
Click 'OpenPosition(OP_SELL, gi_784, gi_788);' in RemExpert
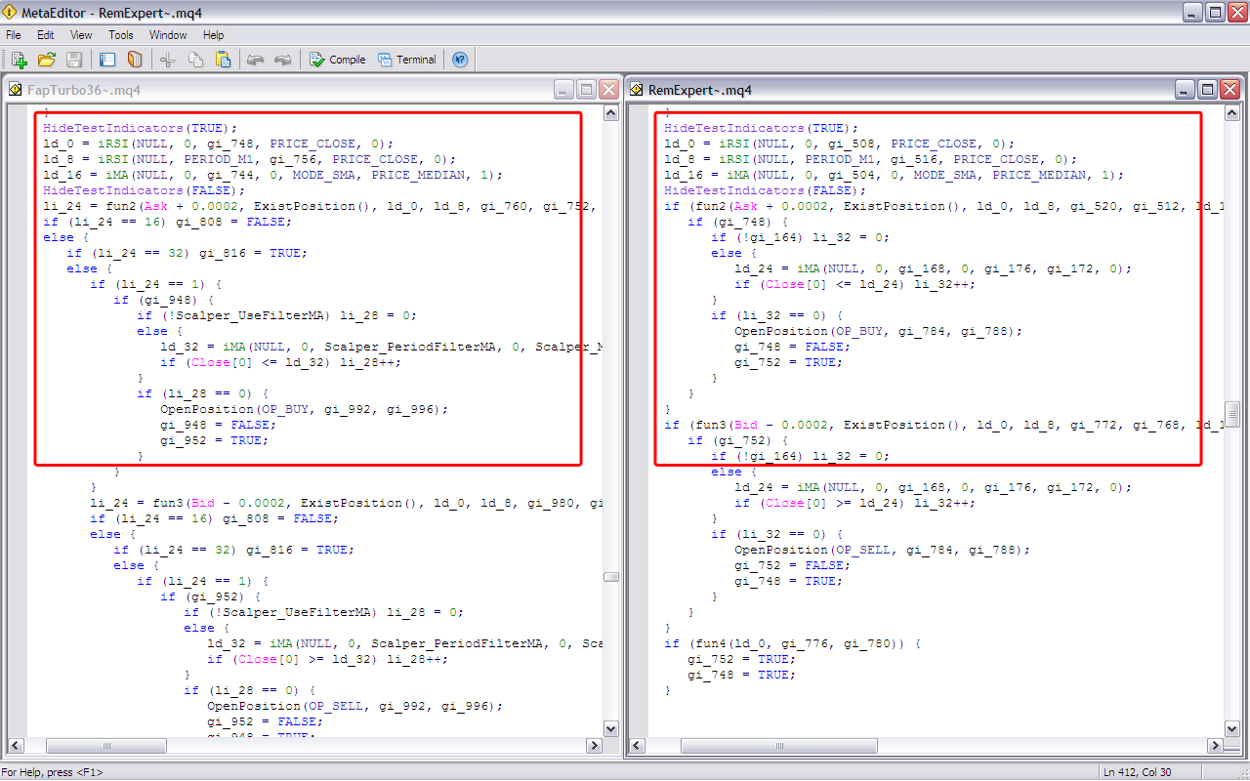(882, 550)
